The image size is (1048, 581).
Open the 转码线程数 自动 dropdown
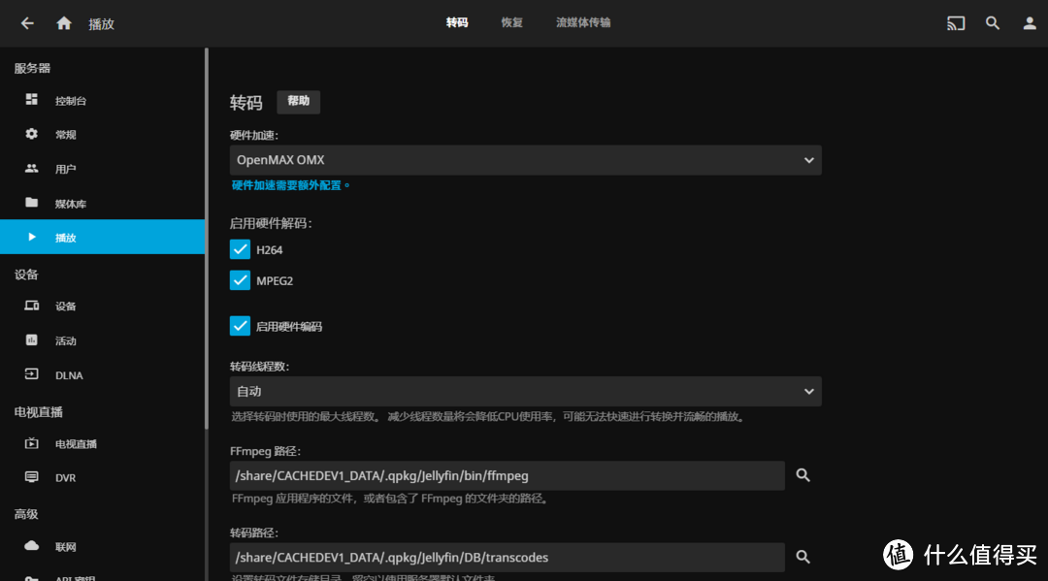pyautogui.click(x=525, y=391)
